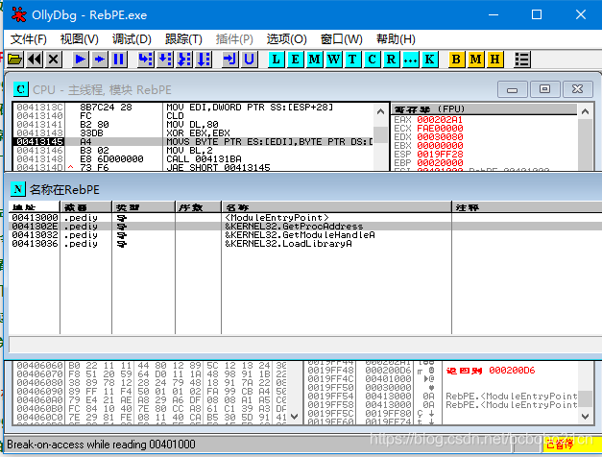Pause execution with the pause icon

click(x=119, y=60)
